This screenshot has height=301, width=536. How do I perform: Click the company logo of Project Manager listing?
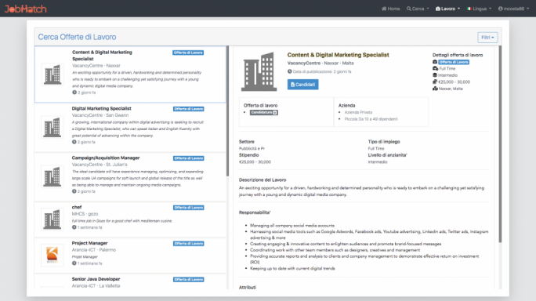(x=53, y=256)
